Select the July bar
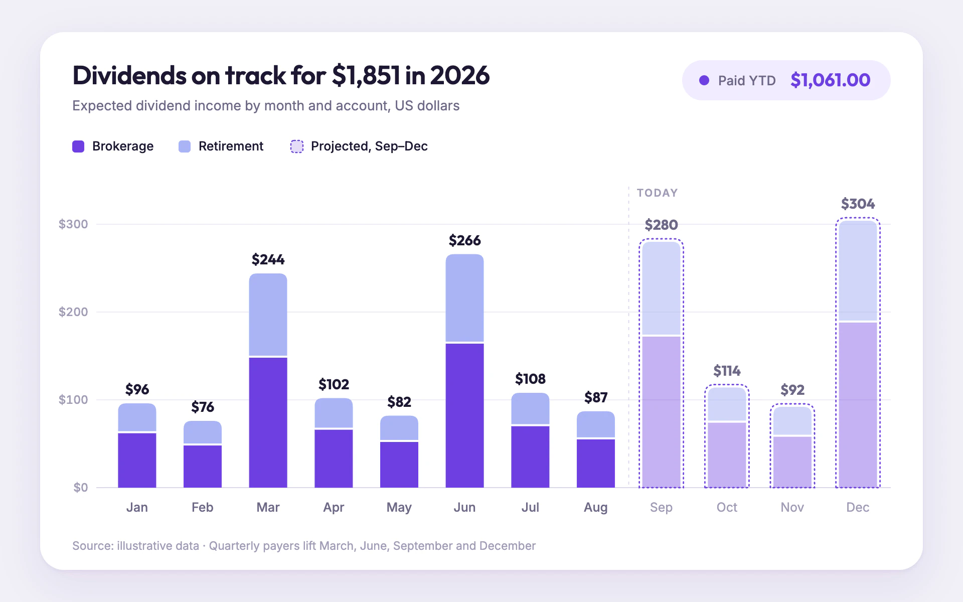This screenshot has width=963, height=602. click(x=530, y=440)
